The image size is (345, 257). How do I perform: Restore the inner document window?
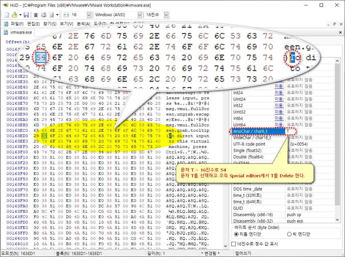pyautogui.click(x=335, y=24)
